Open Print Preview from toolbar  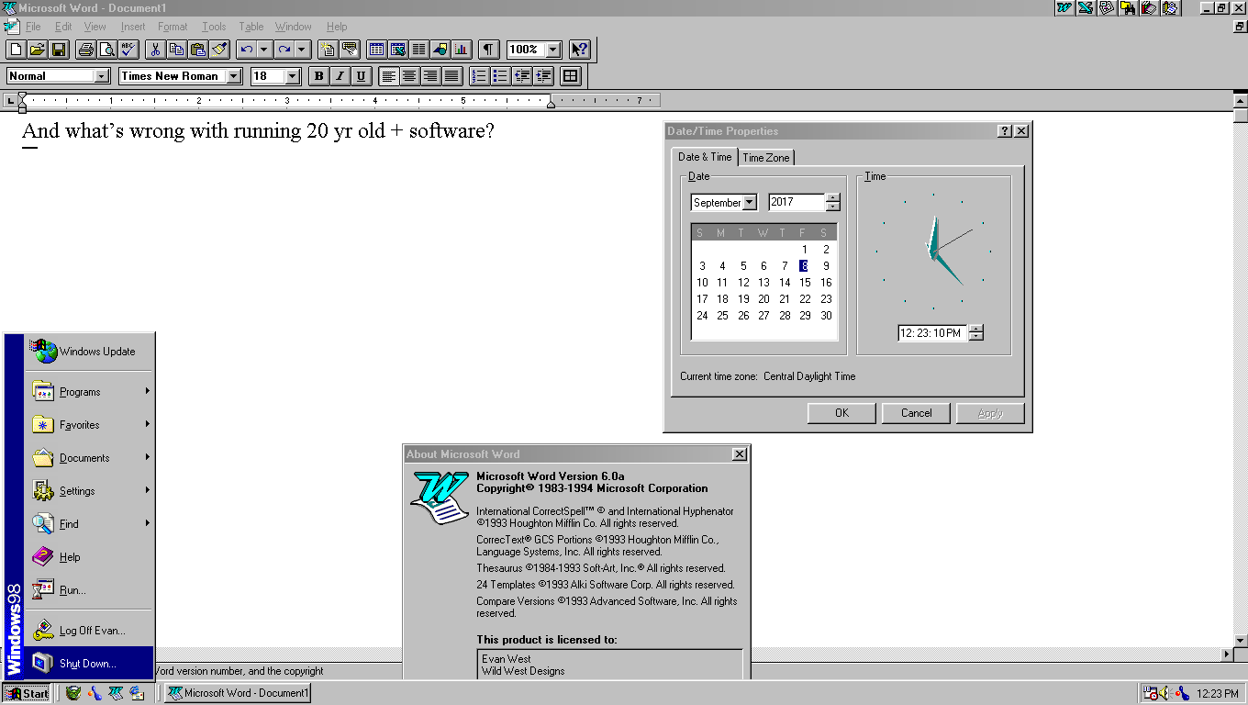(107, 50)
